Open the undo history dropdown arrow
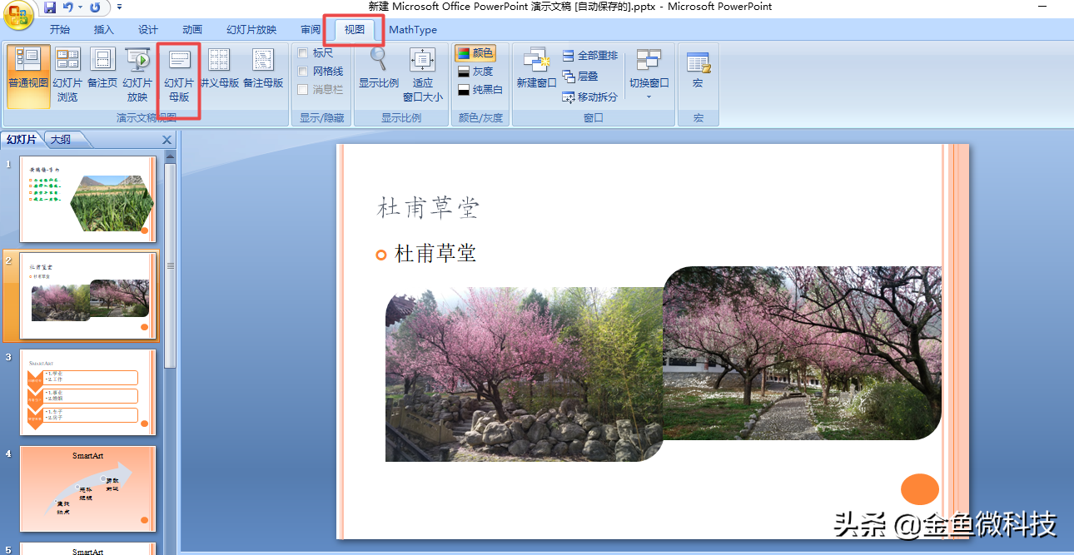This screenshot has width=1074, height=555. [79, 7]
